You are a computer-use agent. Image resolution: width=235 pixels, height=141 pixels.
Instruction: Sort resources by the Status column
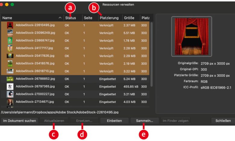70,18
